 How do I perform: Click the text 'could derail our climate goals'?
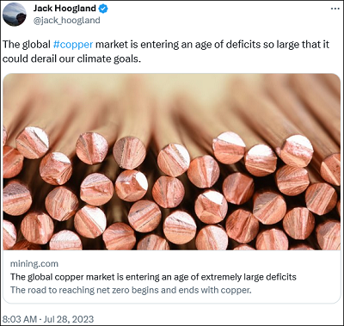(71, 58)
